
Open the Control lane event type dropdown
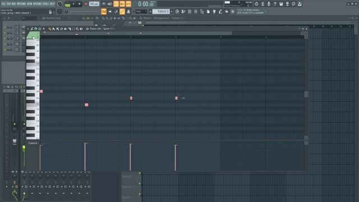coord(34,143)
